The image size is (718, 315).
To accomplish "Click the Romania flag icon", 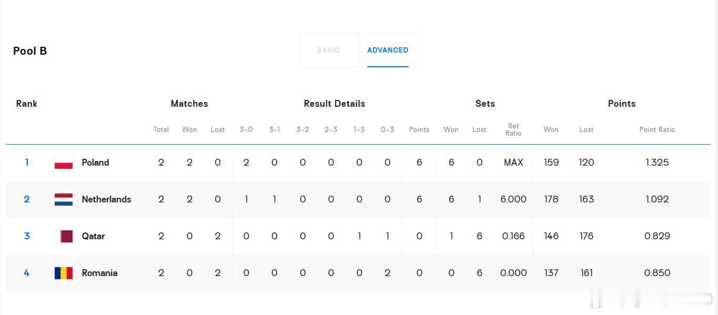I will point(64,273).
